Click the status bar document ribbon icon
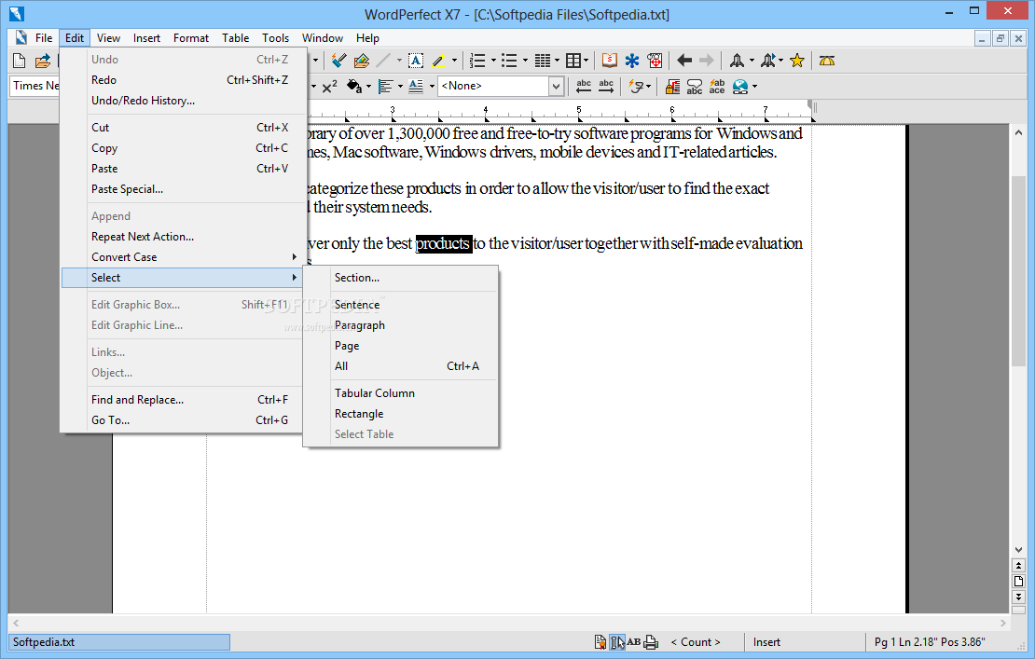 pos(600,642)
